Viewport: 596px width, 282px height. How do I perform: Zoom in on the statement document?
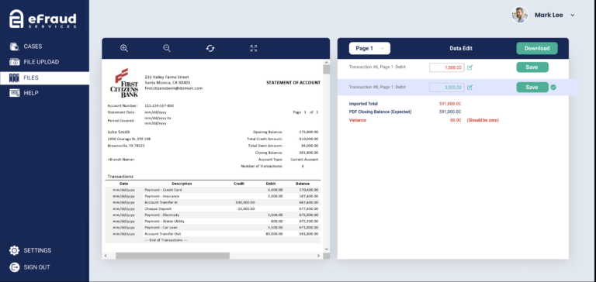tap(124, 48)
